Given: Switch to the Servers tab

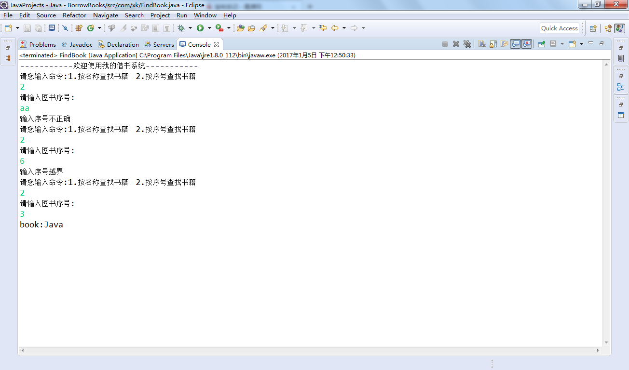Looking at the screenshot, I should [x=159, y=44].
